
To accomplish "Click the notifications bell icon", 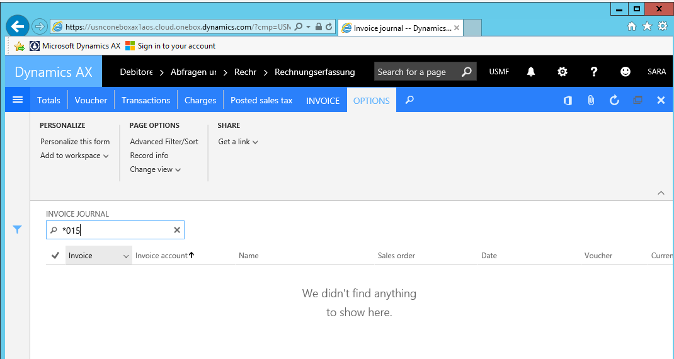I will tap(531, 72).
